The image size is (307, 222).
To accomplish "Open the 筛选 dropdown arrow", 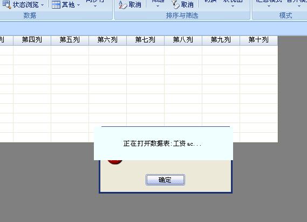I will click(x=158, y=6).
